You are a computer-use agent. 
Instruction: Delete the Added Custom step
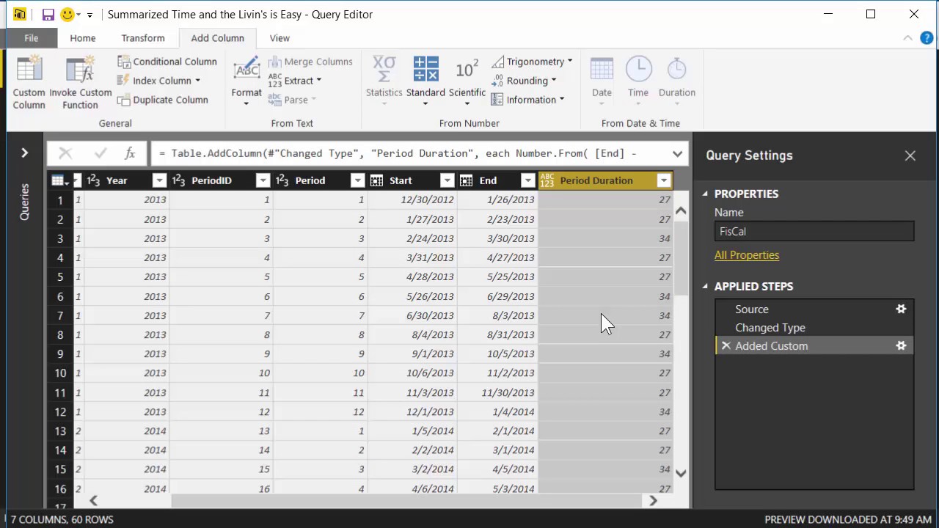[x=726, y=346]
